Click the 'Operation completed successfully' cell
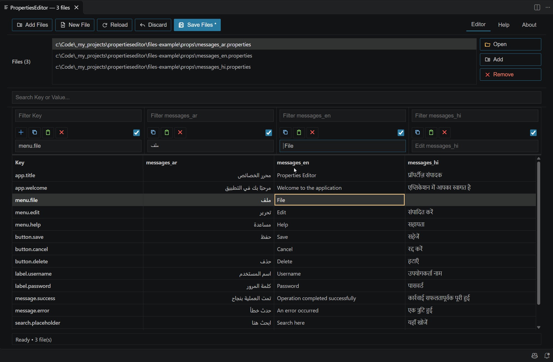The width and height of the screenshot is (553, 362). 339,298
